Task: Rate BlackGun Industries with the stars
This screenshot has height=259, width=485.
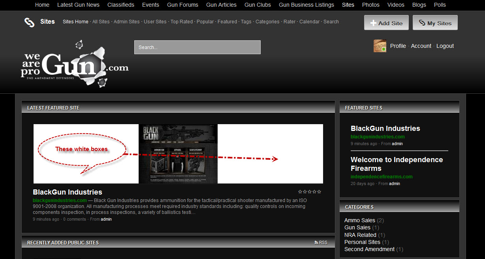Action: coord(310,192)
